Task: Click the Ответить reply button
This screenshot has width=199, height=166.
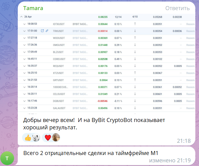Action: (x=178, y=8)
